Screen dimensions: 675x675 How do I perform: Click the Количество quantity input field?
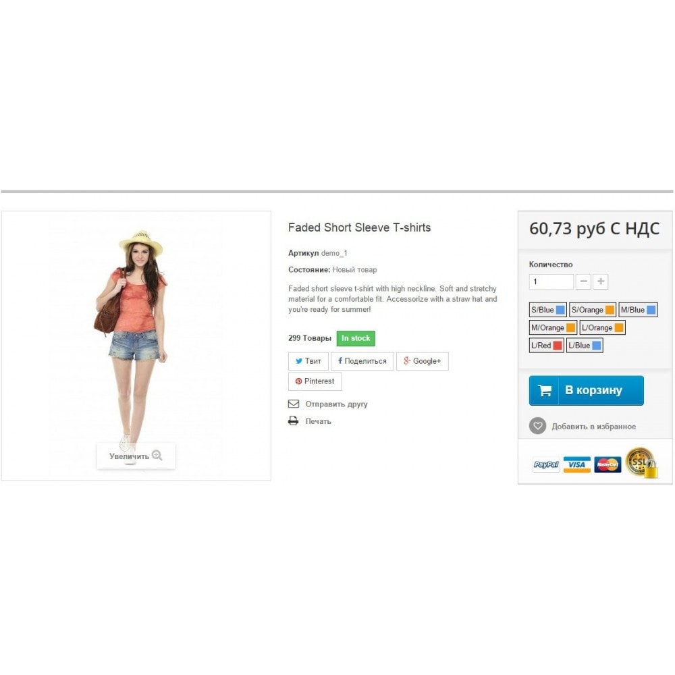551,281
